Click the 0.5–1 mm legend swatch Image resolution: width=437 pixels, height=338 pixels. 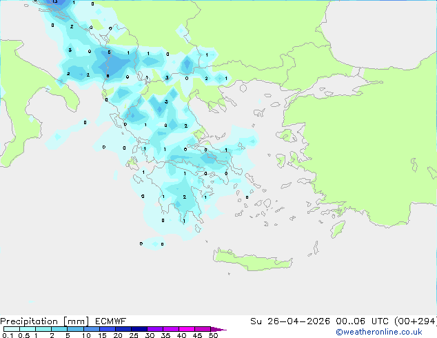28,329
